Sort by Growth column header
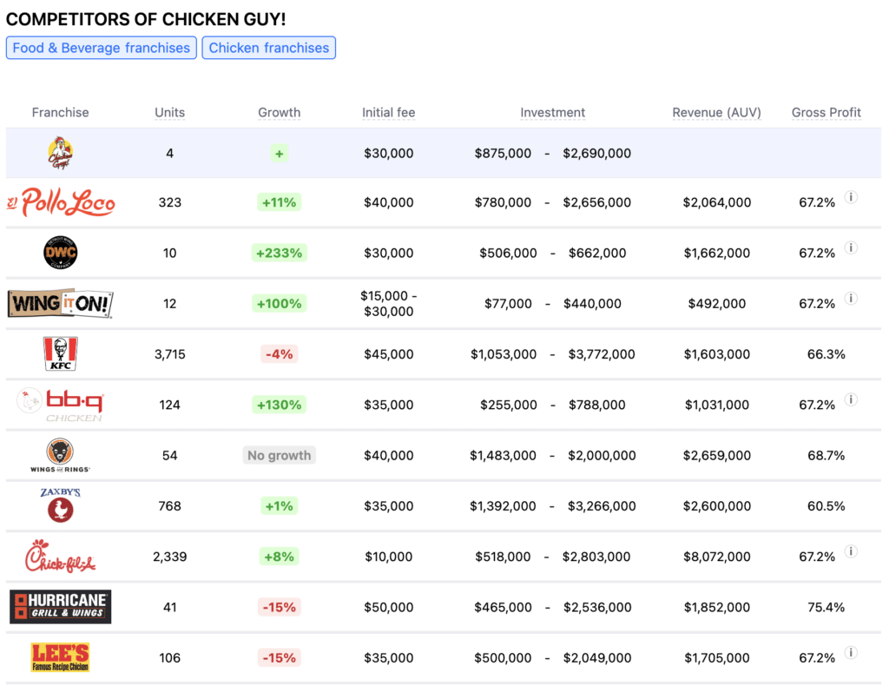889x692 pixels. pos(279,112)
